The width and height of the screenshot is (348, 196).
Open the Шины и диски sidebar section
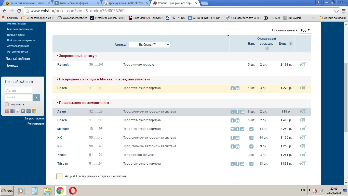pos(16,35)
